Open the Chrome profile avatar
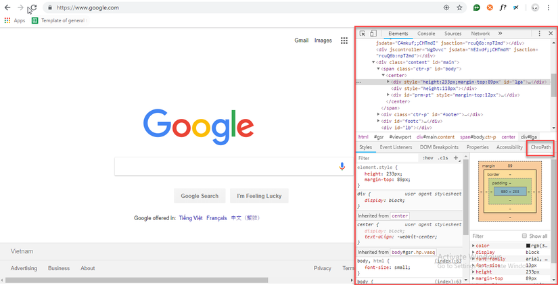Screen dimensions: 558x285 [x=535, y=7]
